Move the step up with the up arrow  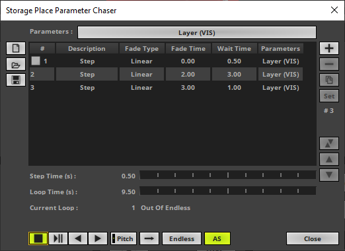(x=329, y=159)
